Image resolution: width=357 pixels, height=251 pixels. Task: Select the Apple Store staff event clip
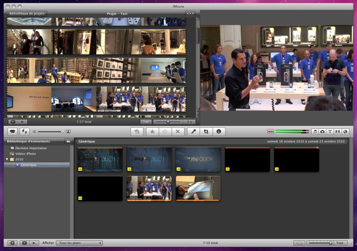pos(149,189)
